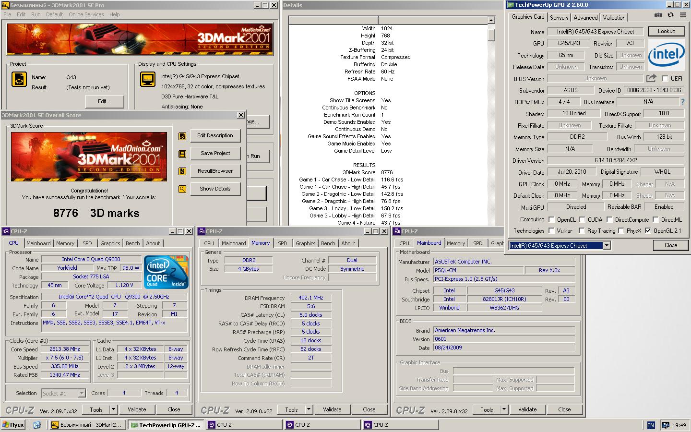
Task: Open the Online Services menu
Action: [86, 14]
